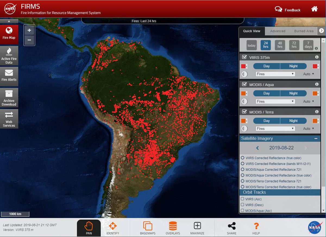The height and width of the screenshot is (237, 326).
Task: Toggle MODIS / Aqua layer checkbox
Action: [244, 84]
